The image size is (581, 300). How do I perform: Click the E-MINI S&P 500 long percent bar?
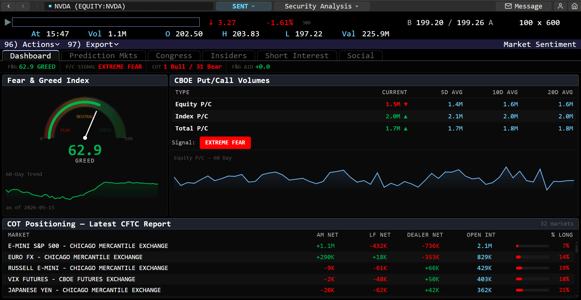[532, 246]
